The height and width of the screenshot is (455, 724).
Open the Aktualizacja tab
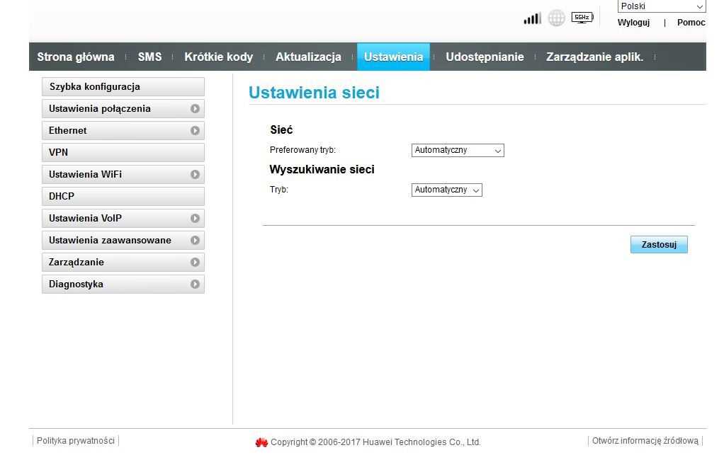pos(308,57)
